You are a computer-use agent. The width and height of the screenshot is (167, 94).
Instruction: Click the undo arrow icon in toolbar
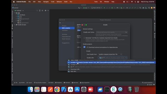point(140,8)
